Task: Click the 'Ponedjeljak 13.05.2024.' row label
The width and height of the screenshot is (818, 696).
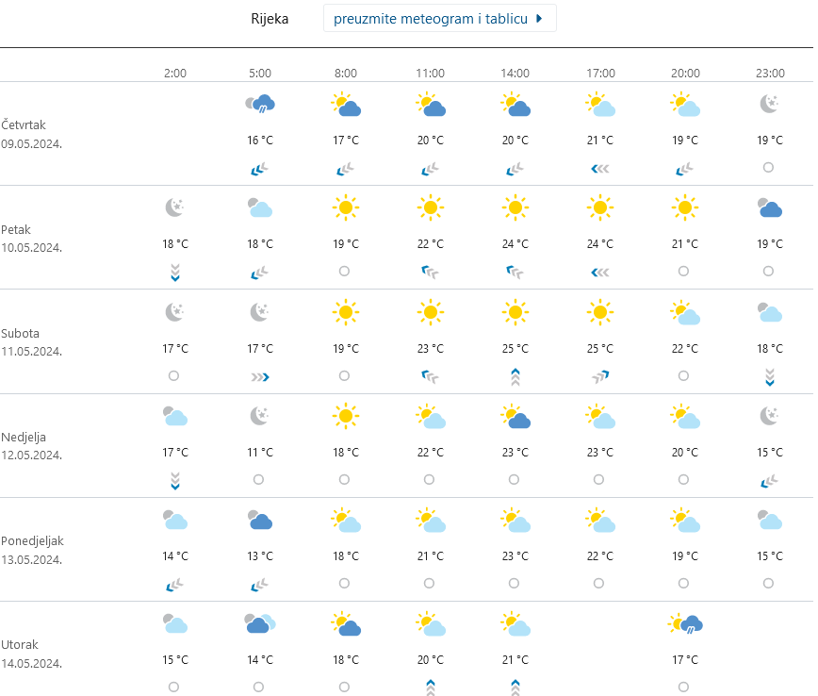Action: tap(32, 550)
